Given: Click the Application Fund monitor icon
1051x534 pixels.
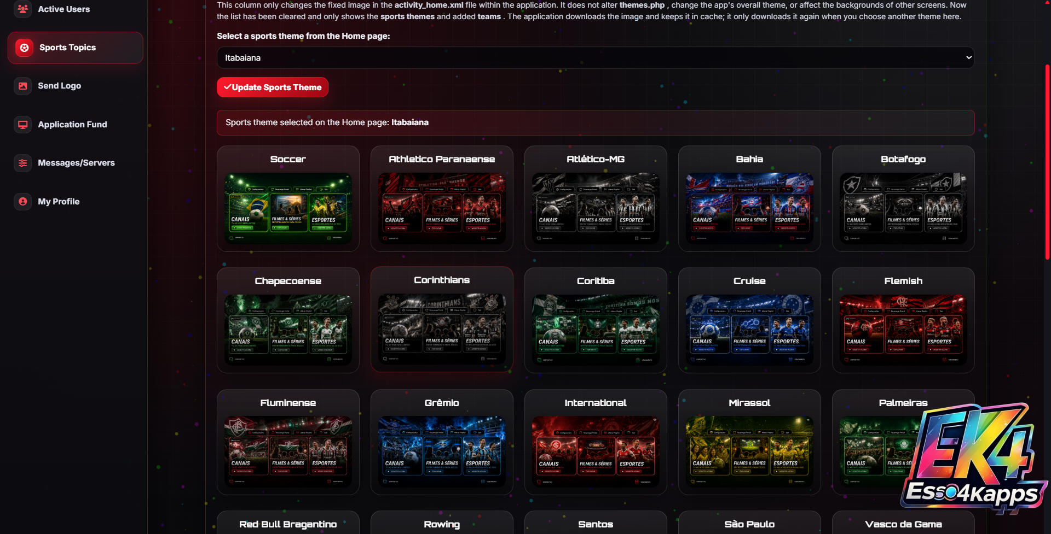Looking at the screenshot, I should (x=22, y=125).
